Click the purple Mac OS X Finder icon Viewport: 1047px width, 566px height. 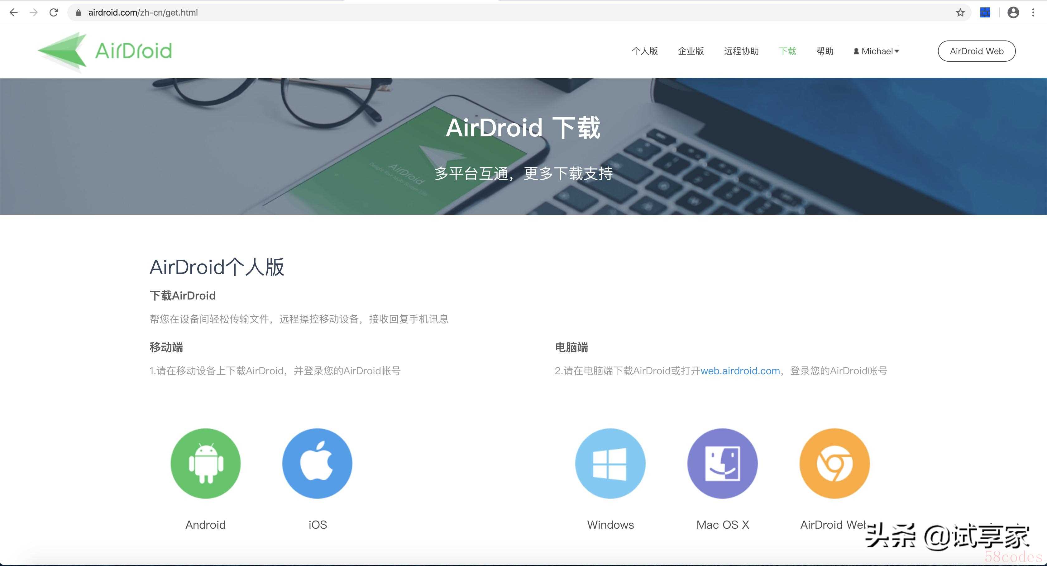click(722, 463)
